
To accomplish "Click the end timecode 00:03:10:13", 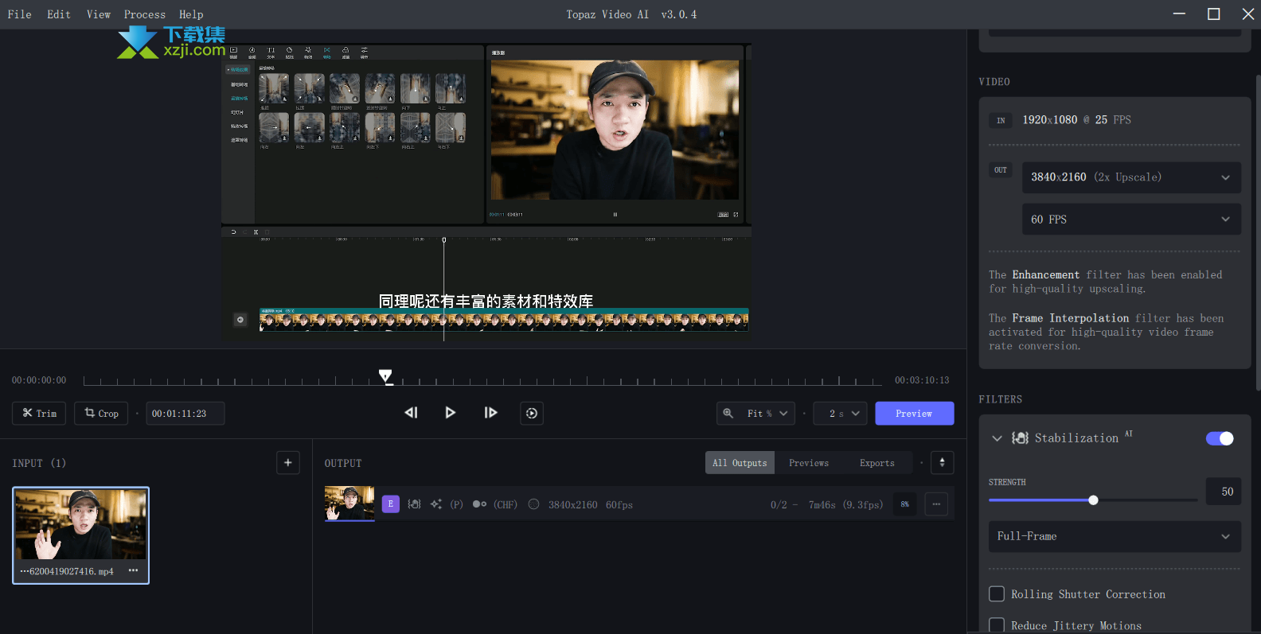I will pyautogui.click(x=922, y=380).
